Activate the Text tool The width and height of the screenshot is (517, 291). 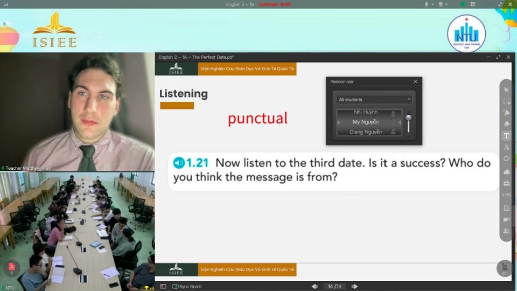coord(506,136)
